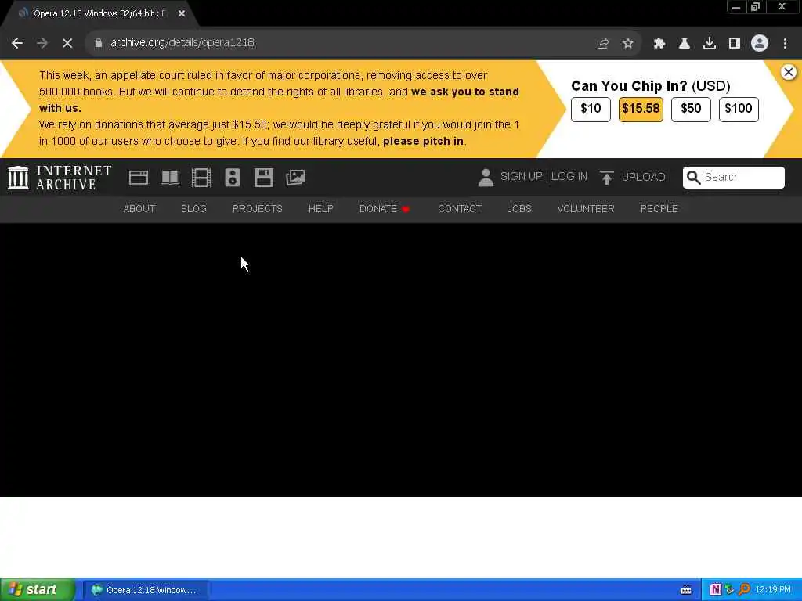Click the Windows start button
This screenshot has height=601, width=802.
[x=37, y=590]
